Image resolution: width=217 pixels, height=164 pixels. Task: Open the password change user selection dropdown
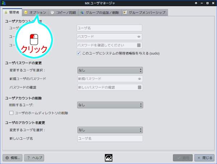click(x=110, y=70)
